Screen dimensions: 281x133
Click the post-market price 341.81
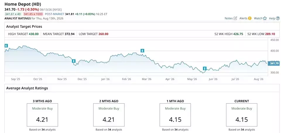coord(70,14)
